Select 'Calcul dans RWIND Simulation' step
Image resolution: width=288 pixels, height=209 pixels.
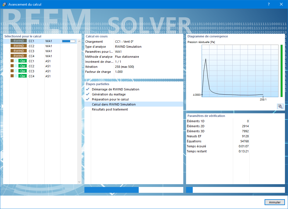[134, 104]
